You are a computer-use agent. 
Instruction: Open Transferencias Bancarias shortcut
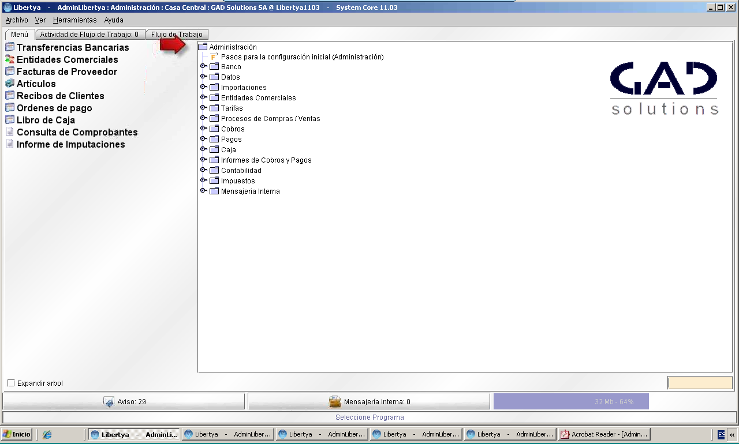coord(73,47)
